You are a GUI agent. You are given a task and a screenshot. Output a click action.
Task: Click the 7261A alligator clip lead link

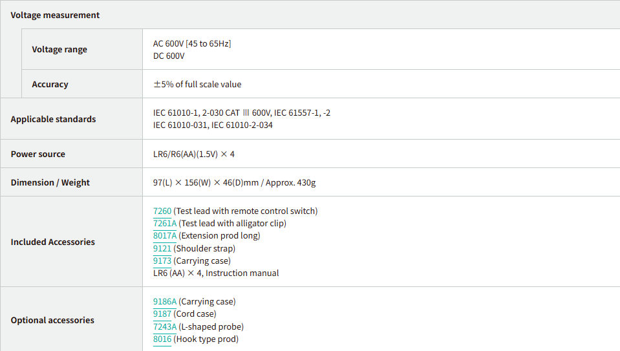(x=165, y=223)
